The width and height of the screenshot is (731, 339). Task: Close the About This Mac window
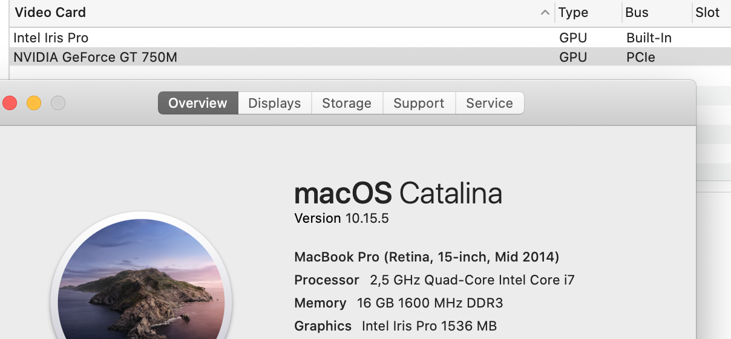(x=10, y=103)
